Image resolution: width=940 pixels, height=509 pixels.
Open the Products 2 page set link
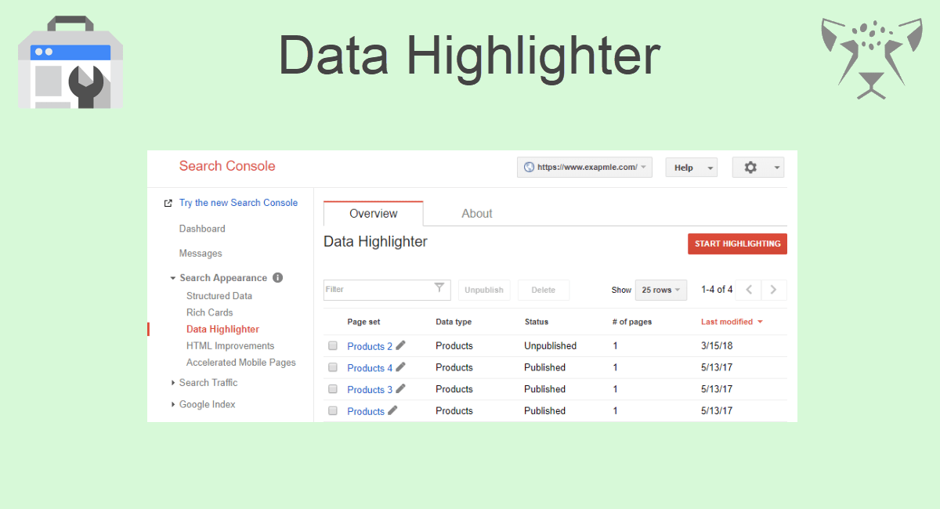[x=370, y=346]
